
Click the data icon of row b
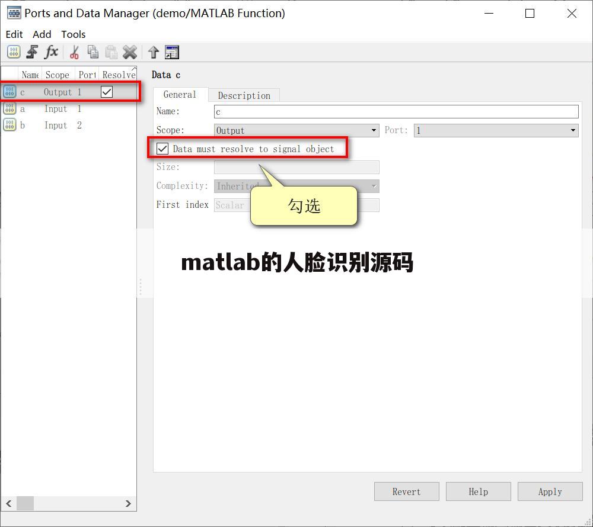[9, 125]
